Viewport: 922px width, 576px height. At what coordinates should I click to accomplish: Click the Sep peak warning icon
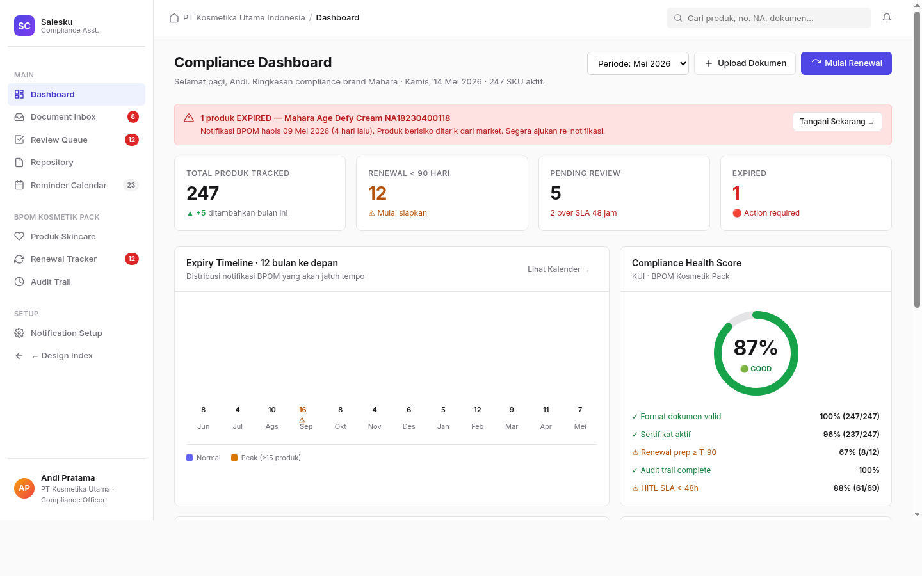click(x=302, y=420)
